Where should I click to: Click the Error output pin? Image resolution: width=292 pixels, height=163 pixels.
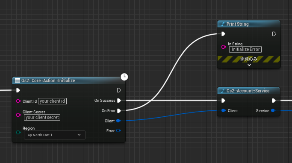click(x=118, y=130)
